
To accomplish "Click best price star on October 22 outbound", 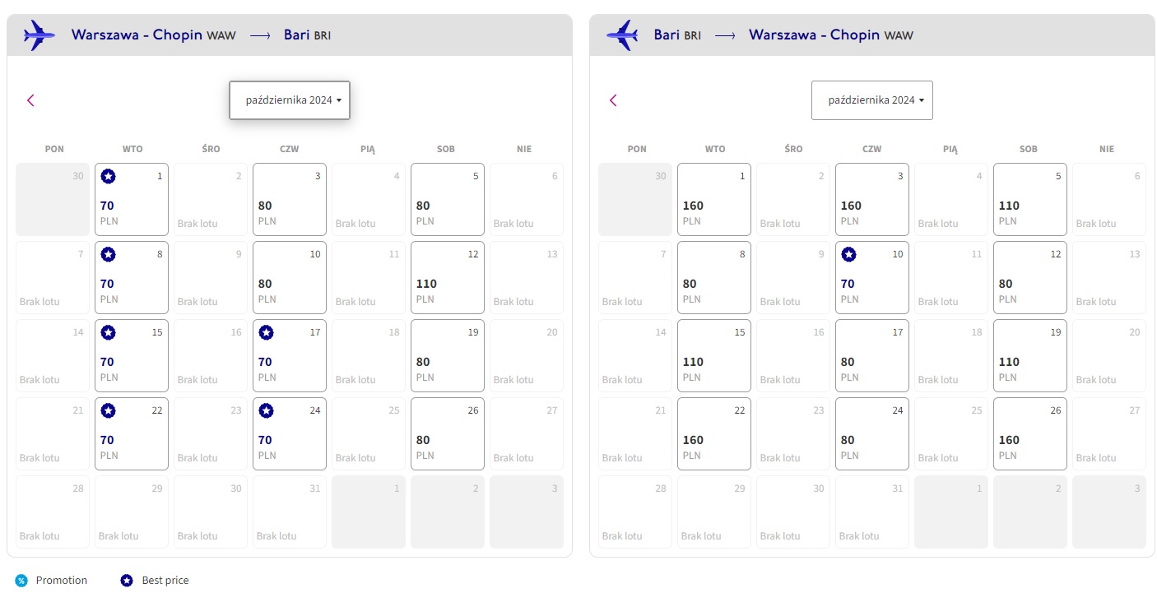I will [x=108, y=410].
